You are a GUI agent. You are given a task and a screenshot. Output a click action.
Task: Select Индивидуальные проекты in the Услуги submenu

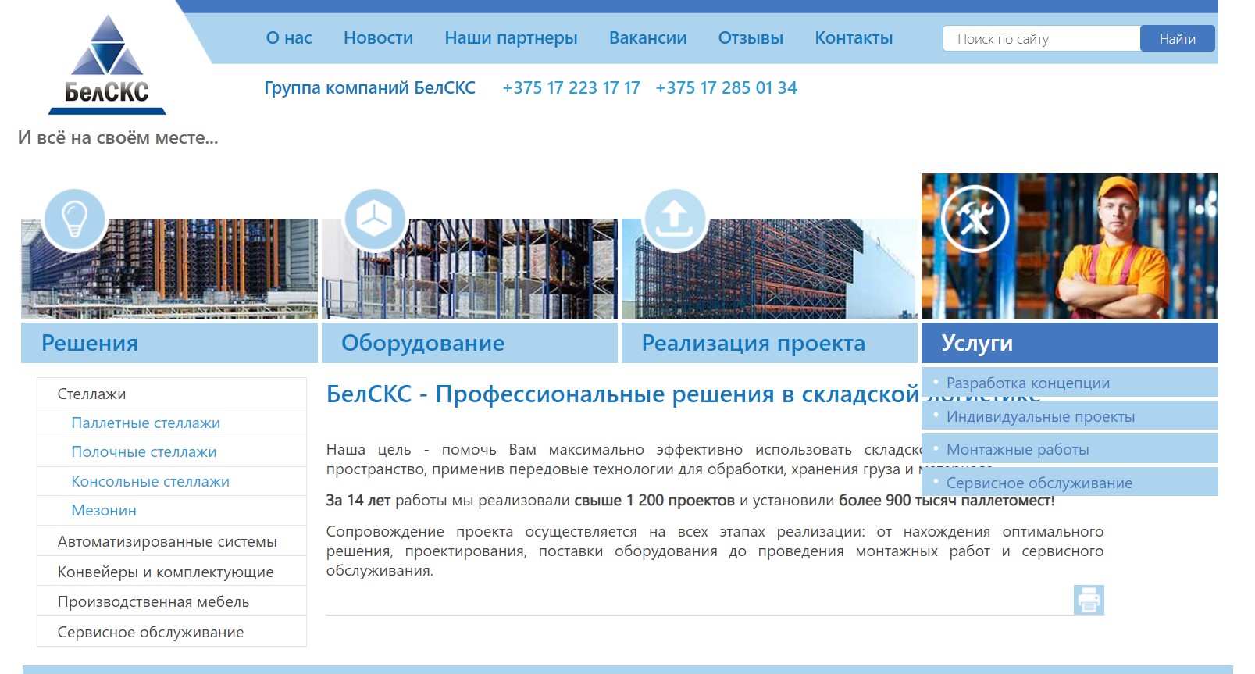(x=1070, y=415)
